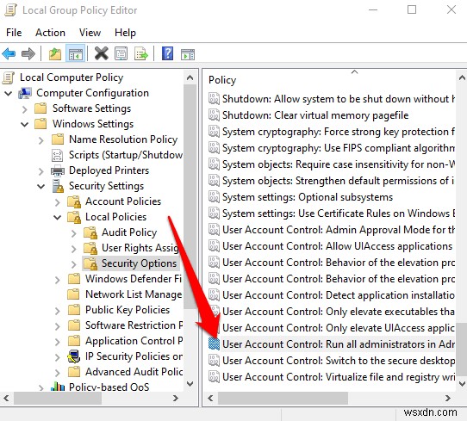Expand the User Rights Assignment node

(x=74, y=249)
